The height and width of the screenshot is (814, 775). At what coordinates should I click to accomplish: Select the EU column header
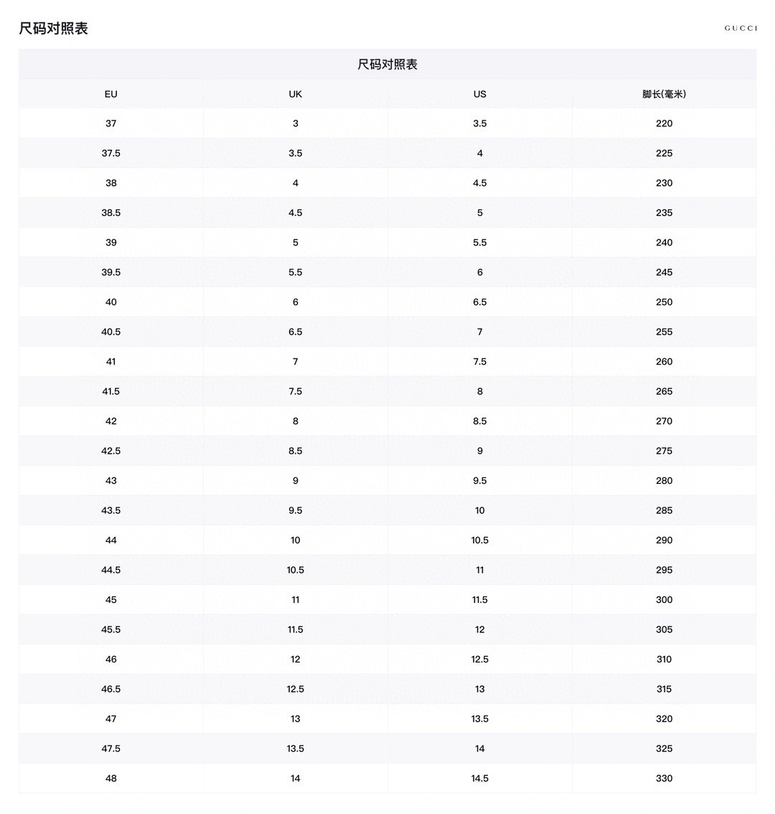pyautogui.click(x=111, y=94)
